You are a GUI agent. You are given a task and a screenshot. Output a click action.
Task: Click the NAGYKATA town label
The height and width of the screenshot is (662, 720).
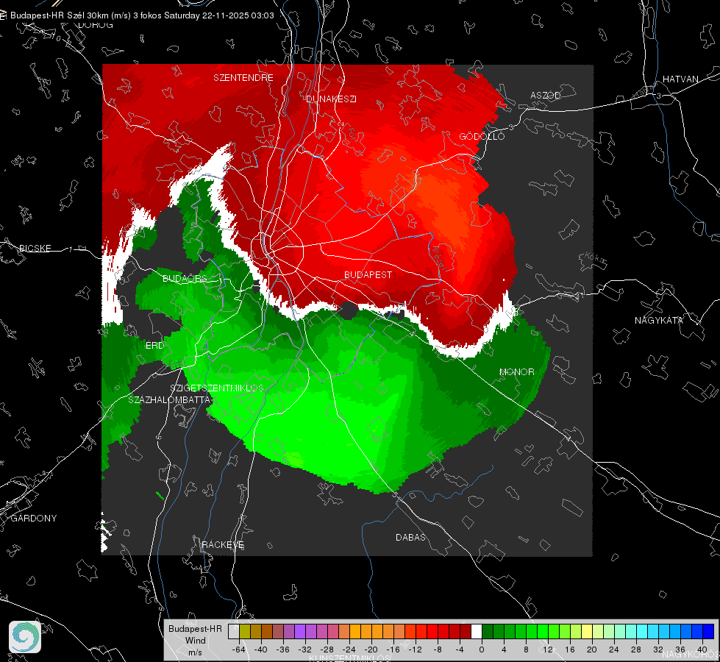659,320
